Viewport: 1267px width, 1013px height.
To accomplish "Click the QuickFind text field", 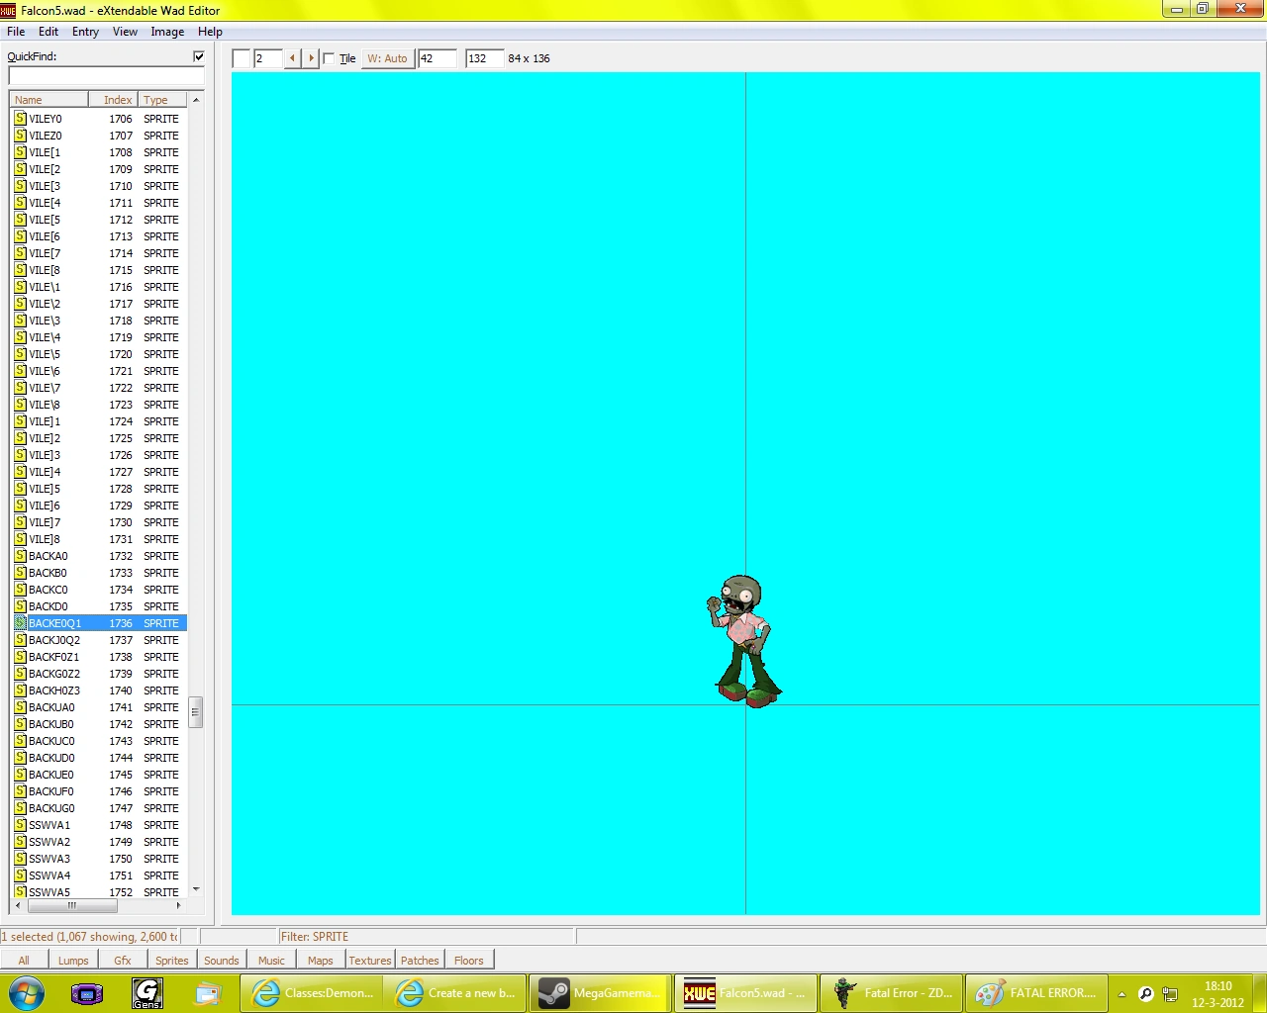I will (106, 76).
